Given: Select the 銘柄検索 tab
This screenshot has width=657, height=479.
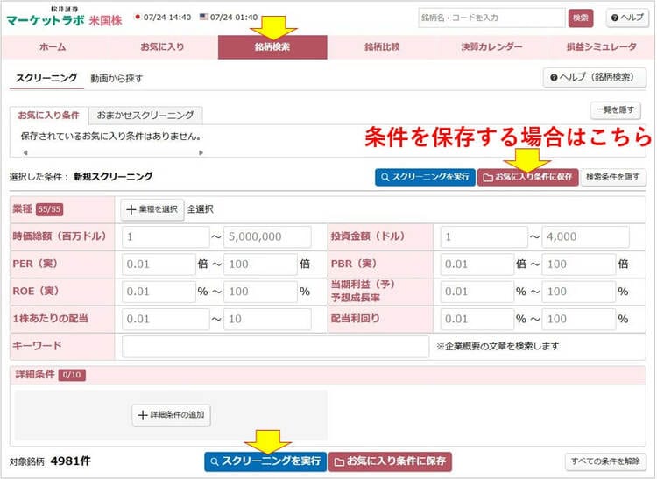Looking at the screenshot, I should coord(272,47).
